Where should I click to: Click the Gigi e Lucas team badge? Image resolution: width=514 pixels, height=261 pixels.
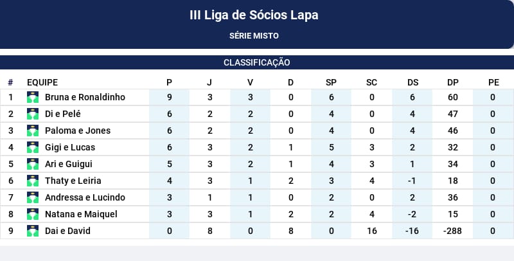point(33,147)
